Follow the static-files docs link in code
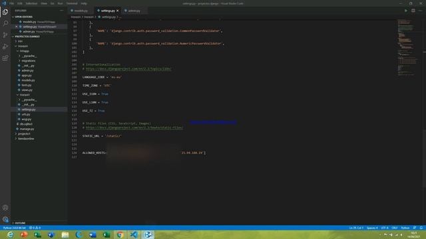The image size is (426, 239). (x=134, y=127)
